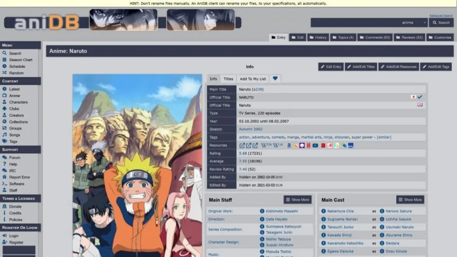Select the Add To My List tab
Screen dimensions: 457x257
click(x=253, y=79)
